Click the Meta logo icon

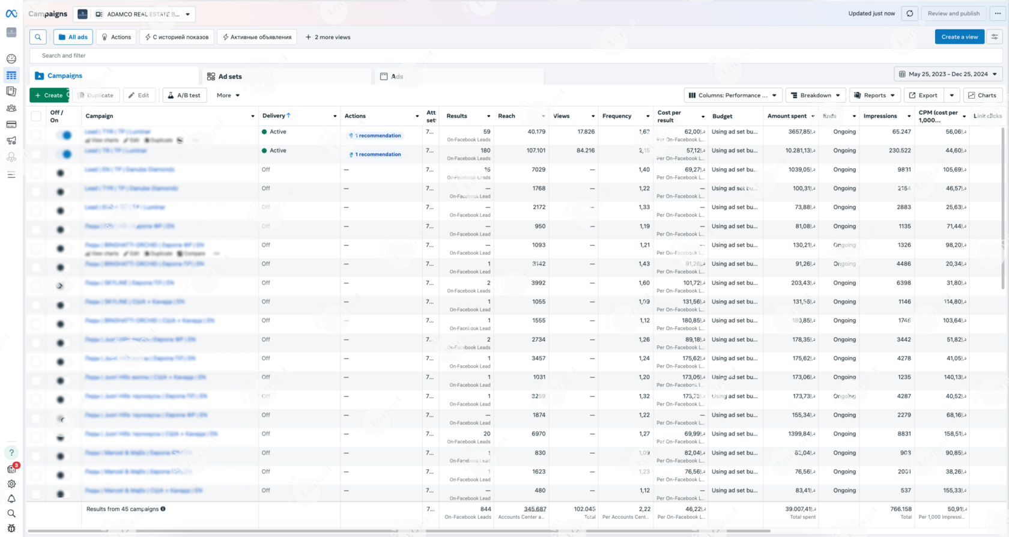click(11, 14)
